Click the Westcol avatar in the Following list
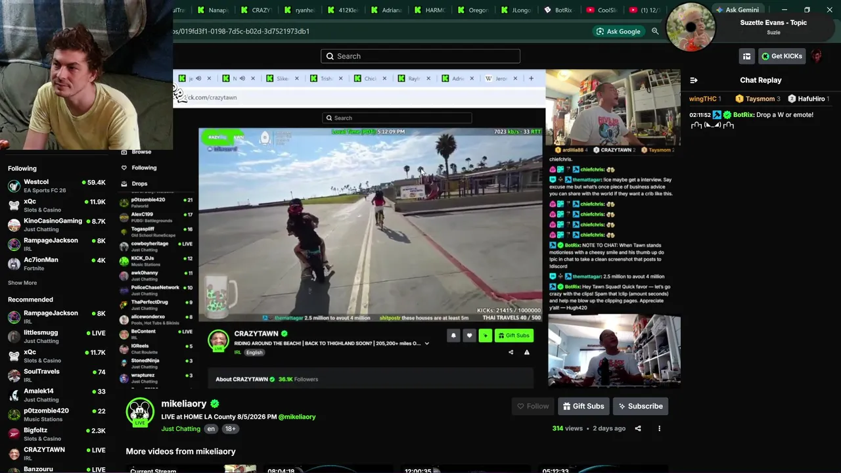This screenshot has width=841, height=473. pyautogui.click(x=14, y=186)
